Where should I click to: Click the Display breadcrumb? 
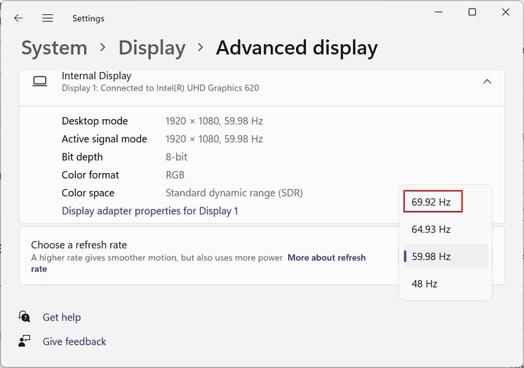pos(152,48)
